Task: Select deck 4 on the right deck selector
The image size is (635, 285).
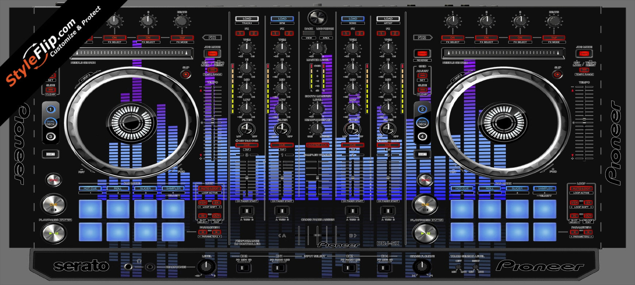Action: coord(422,137)
